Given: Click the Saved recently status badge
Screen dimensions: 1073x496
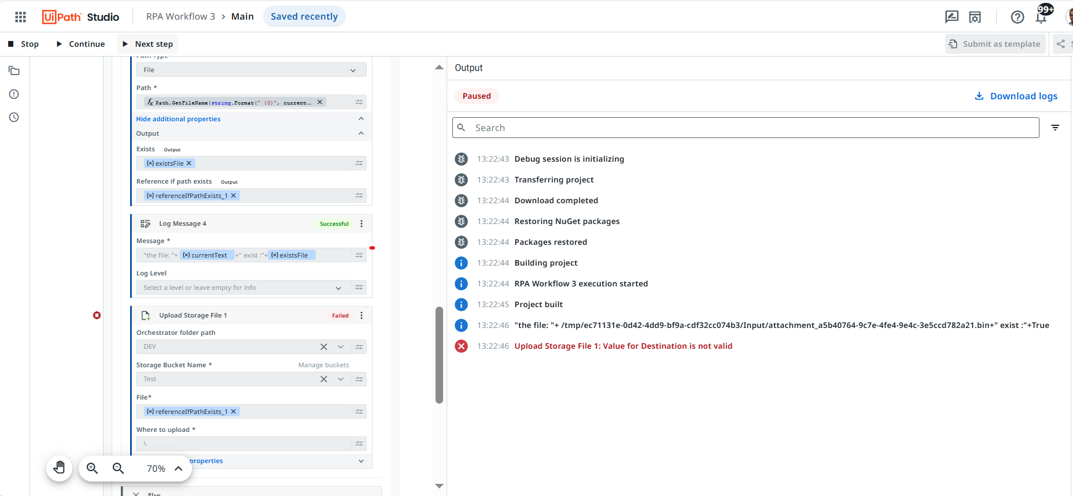Looking at the screenshot, I should pyautogui.click(x=304, y=17).
